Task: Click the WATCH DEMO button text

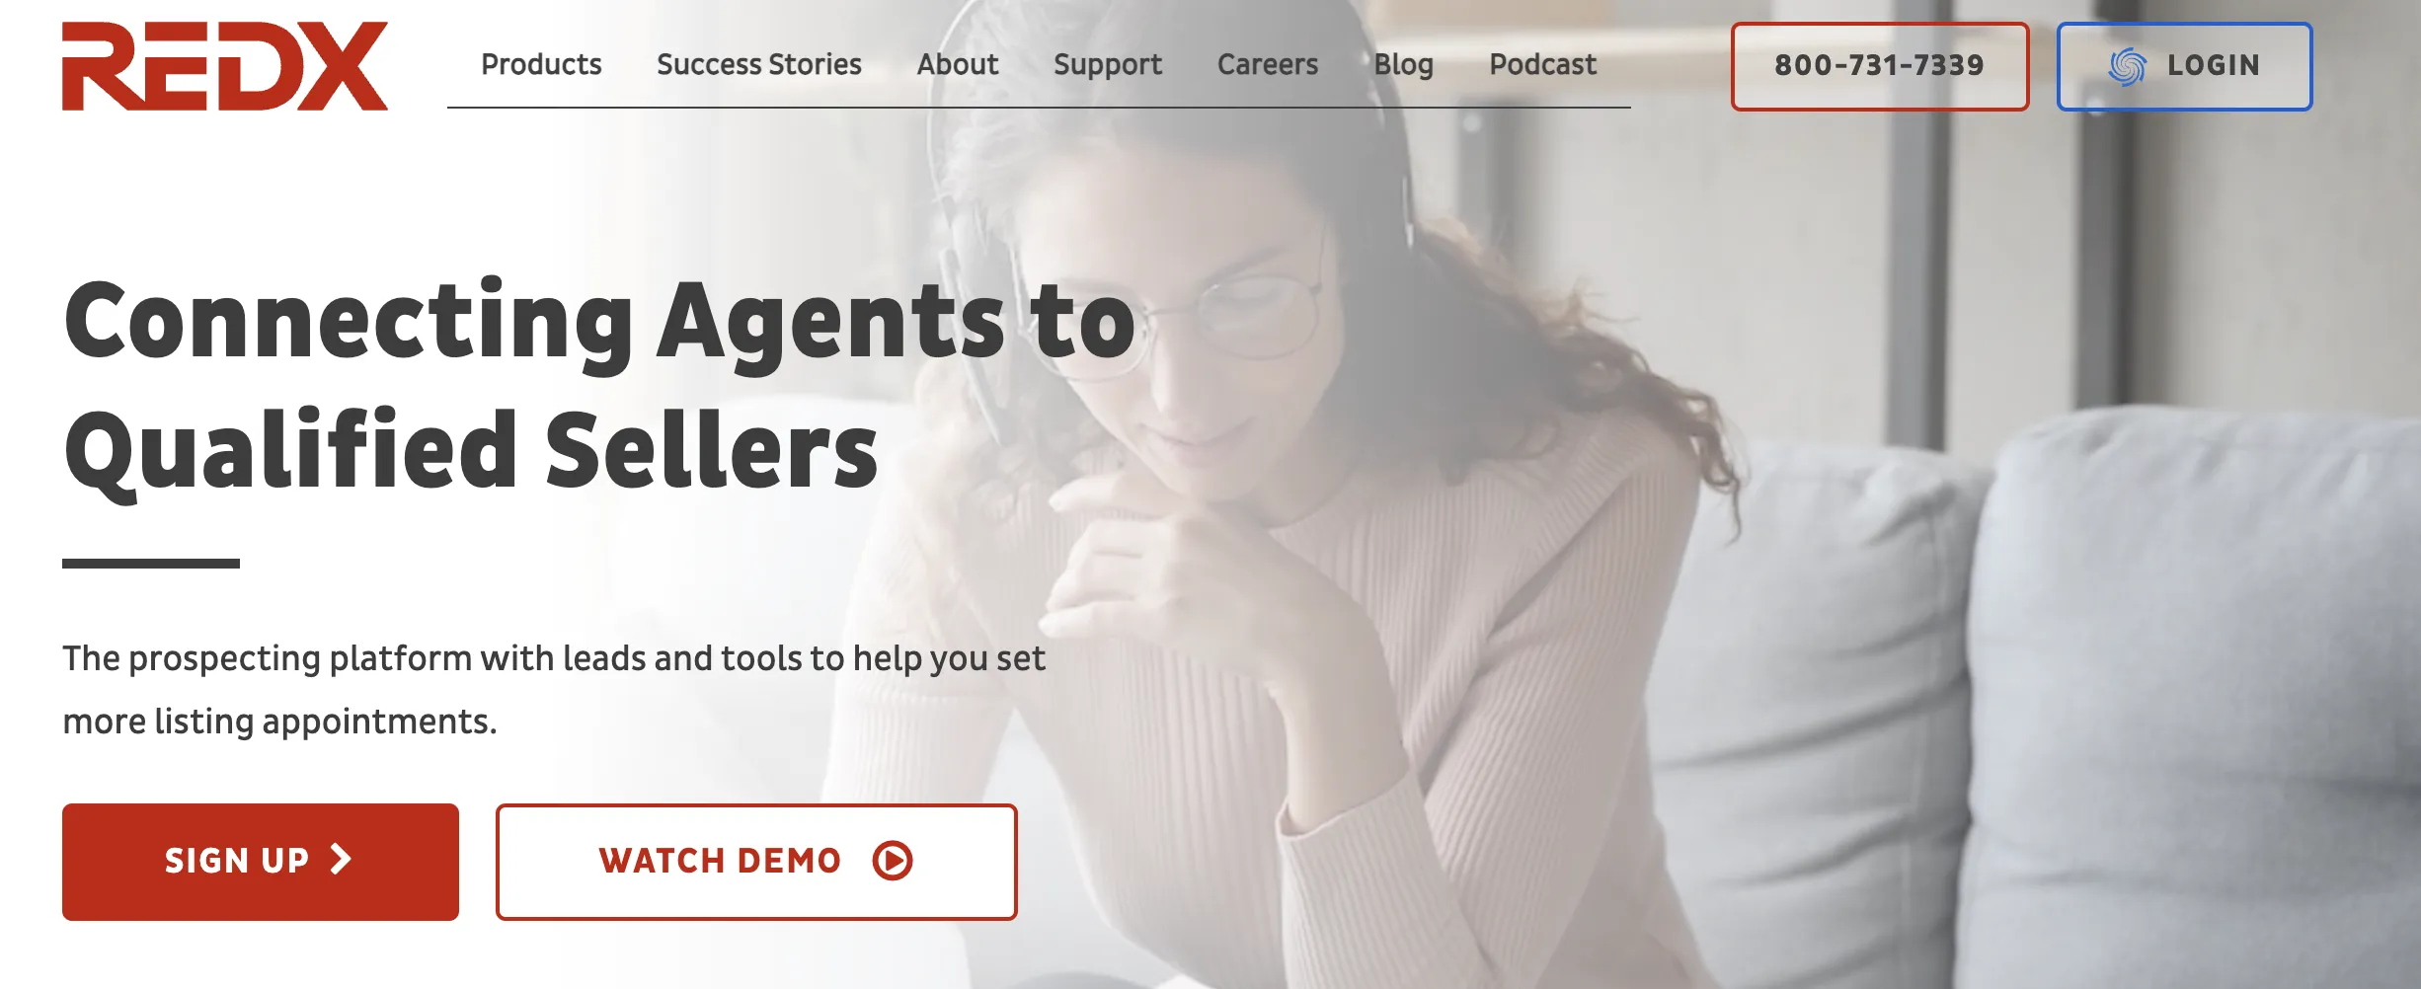Action: pos(720,861)
